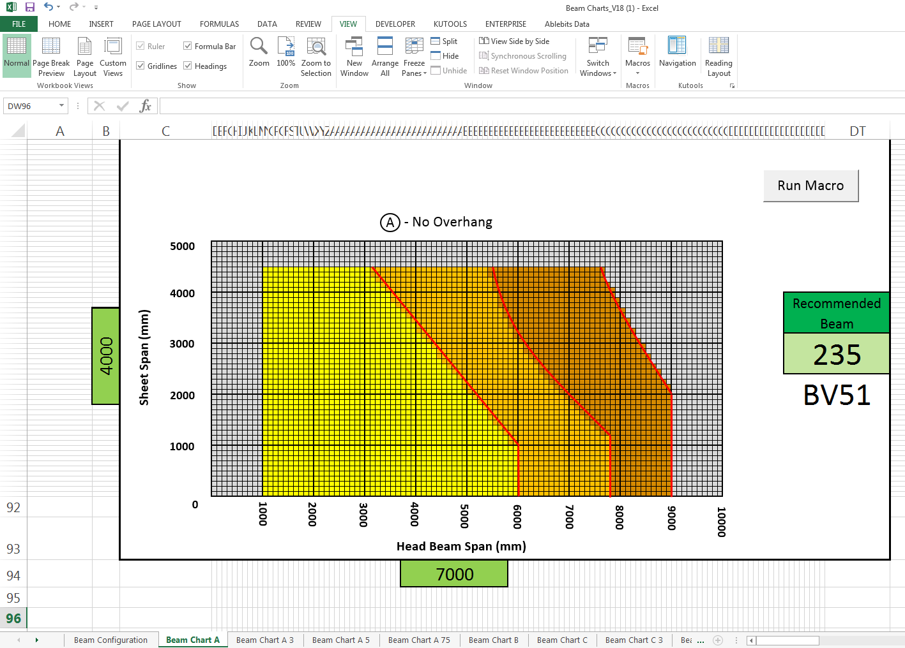Open the FORMULAS ribbon tab
The height and width of the screenshot is (648, 905).
[219, 24]
